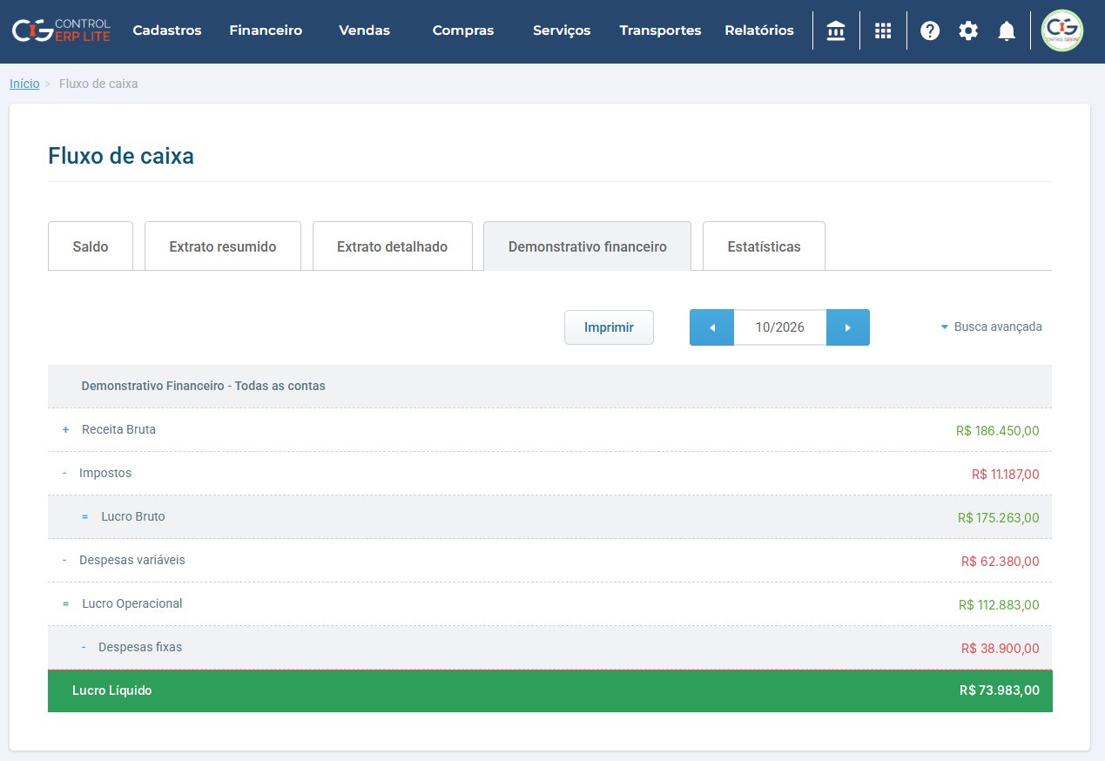This screenshot has height=761, width=1105.
Task: Switch to the Estatísticas tab
Action: [764, 246]
